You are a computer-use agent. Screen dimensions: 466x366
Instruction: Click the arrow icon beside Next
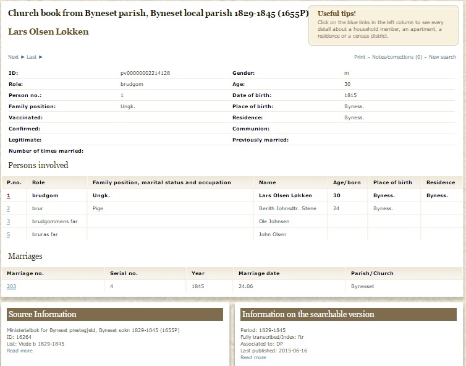click(23, 57)
